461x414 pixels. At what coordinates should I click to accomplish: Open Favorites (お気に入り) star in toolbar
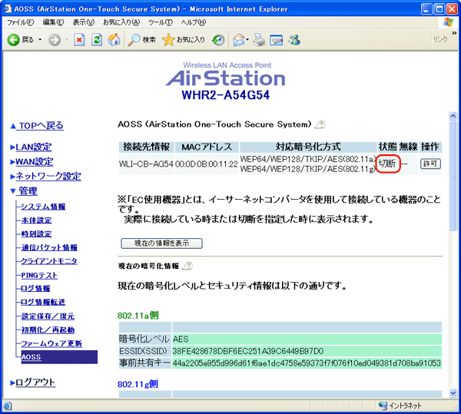[184, 40]
